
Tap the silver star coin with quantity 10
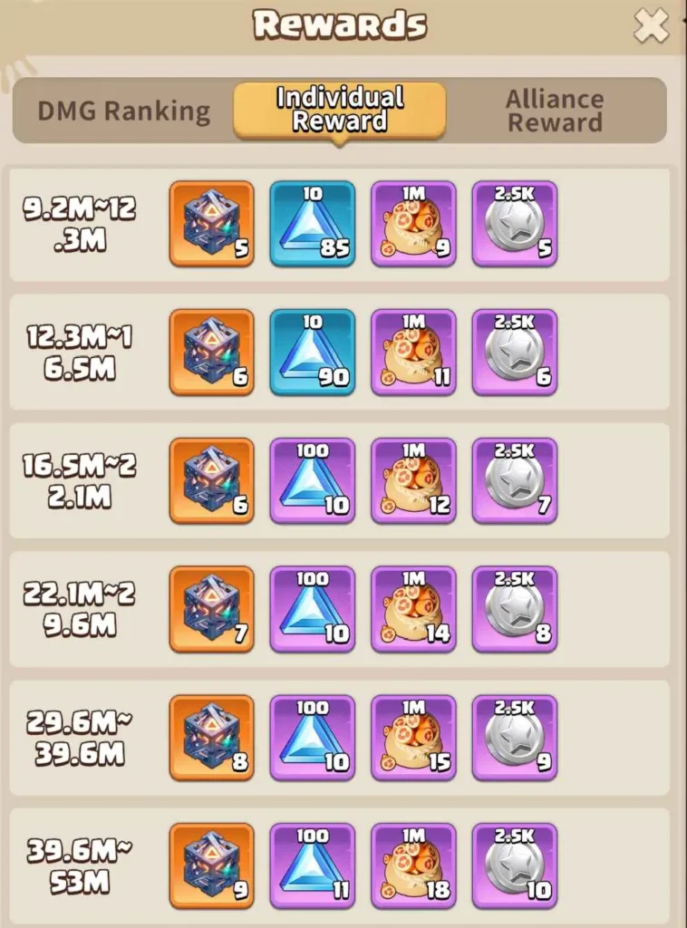[x=514, y=865]
